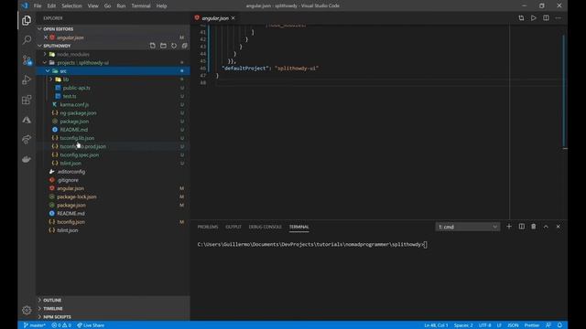Change indentation via Spaces: 2

(463, 325)
